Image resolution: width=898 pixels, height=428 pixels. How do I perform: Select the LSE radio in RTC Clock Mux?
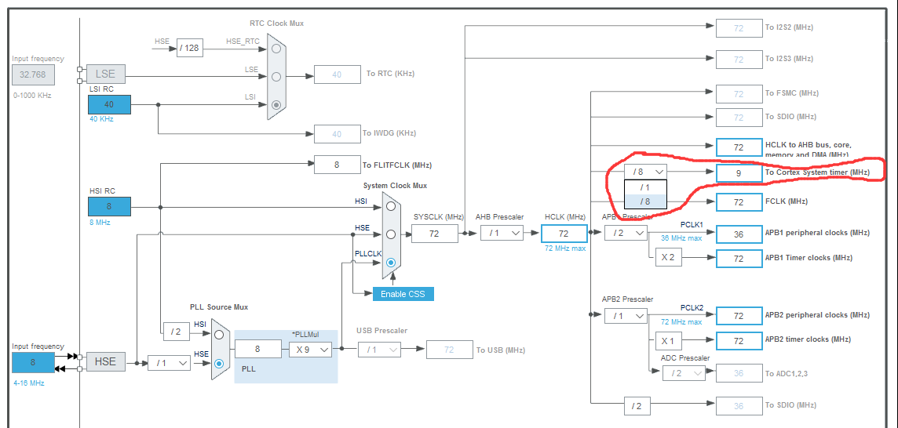point(276,76)
